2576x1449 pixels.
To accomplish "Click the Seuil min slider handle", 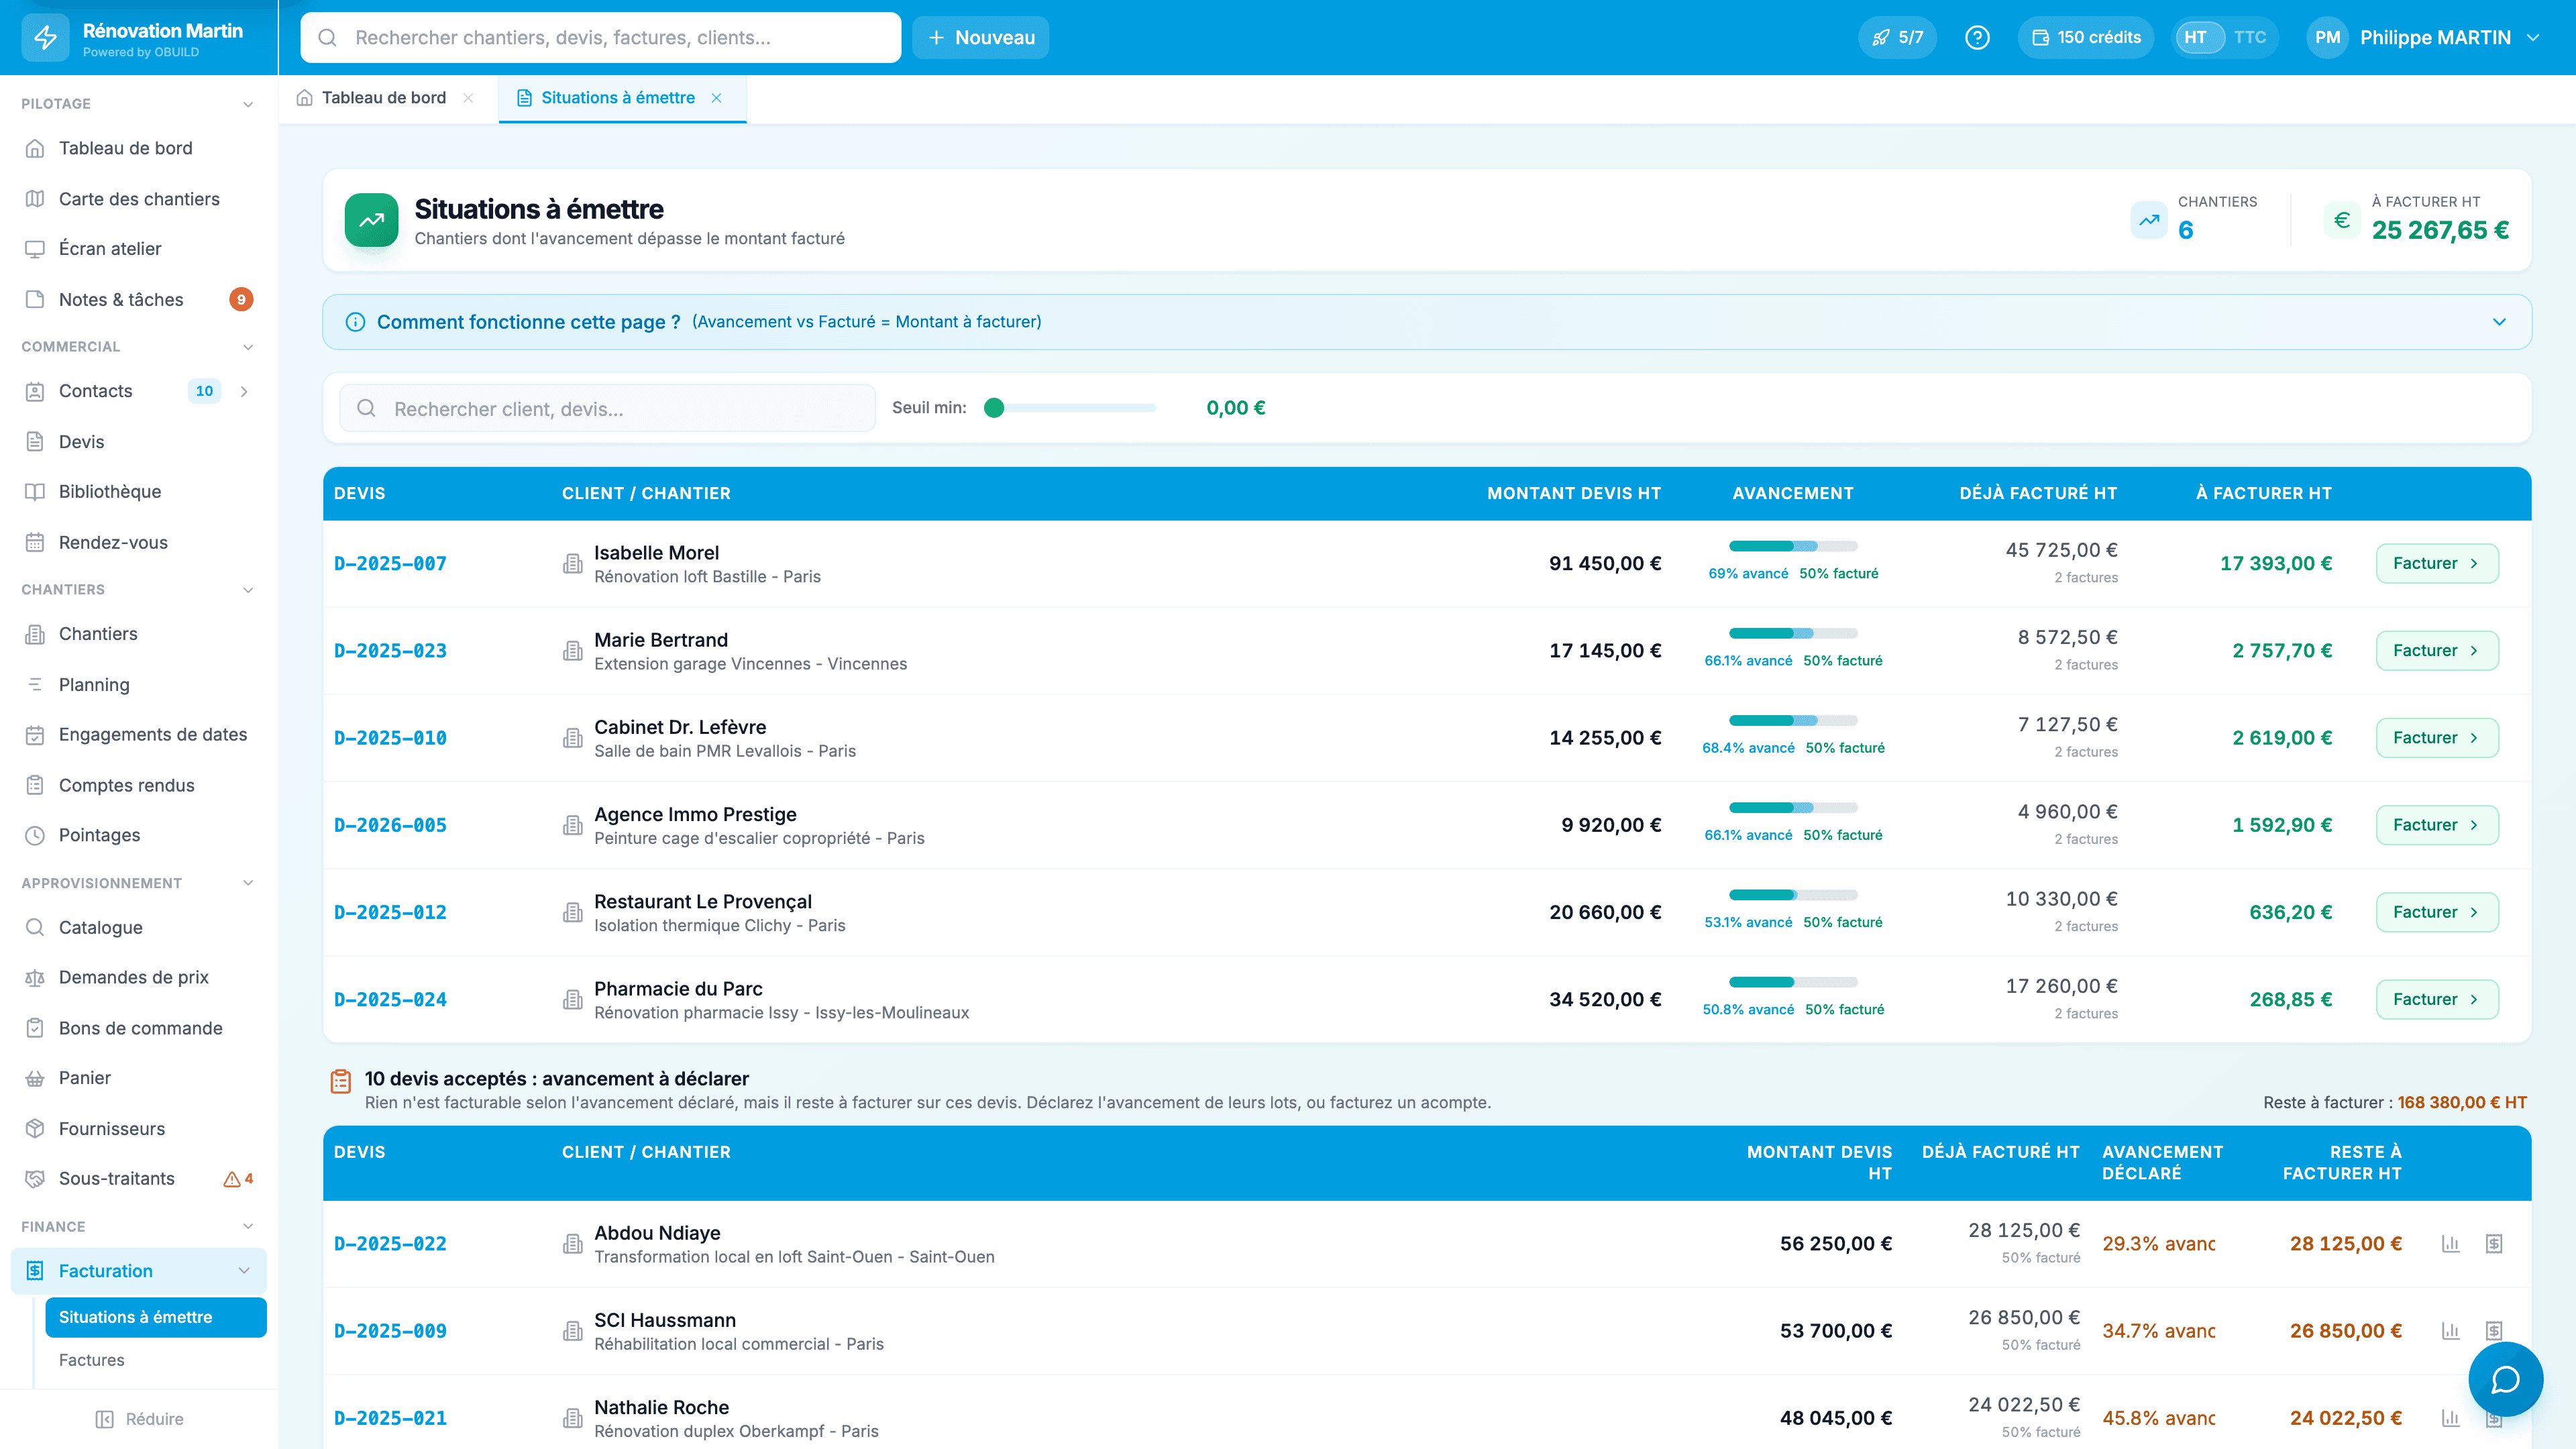I will (x=994, y=408).
